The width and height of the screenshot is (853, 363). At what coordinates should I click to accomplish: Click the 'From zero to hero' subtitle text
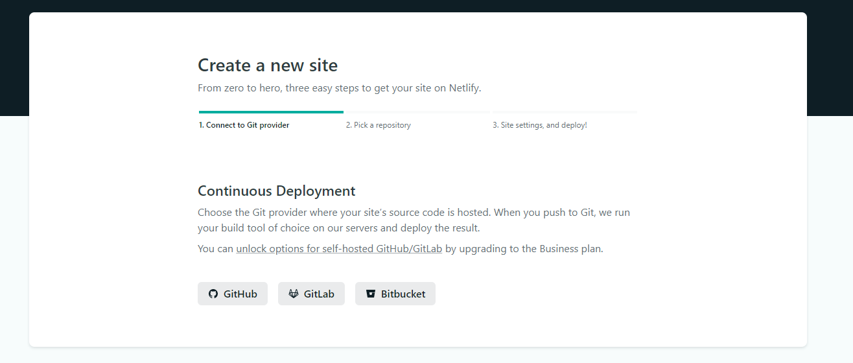pos(340,88)
